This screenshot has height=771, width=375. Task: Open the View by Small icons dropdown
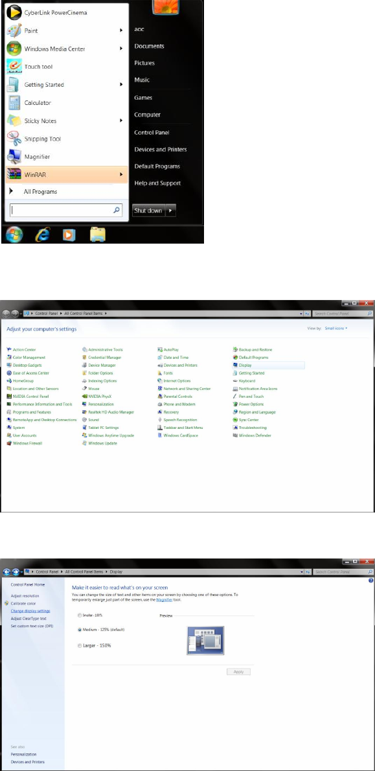click(336, 328)
